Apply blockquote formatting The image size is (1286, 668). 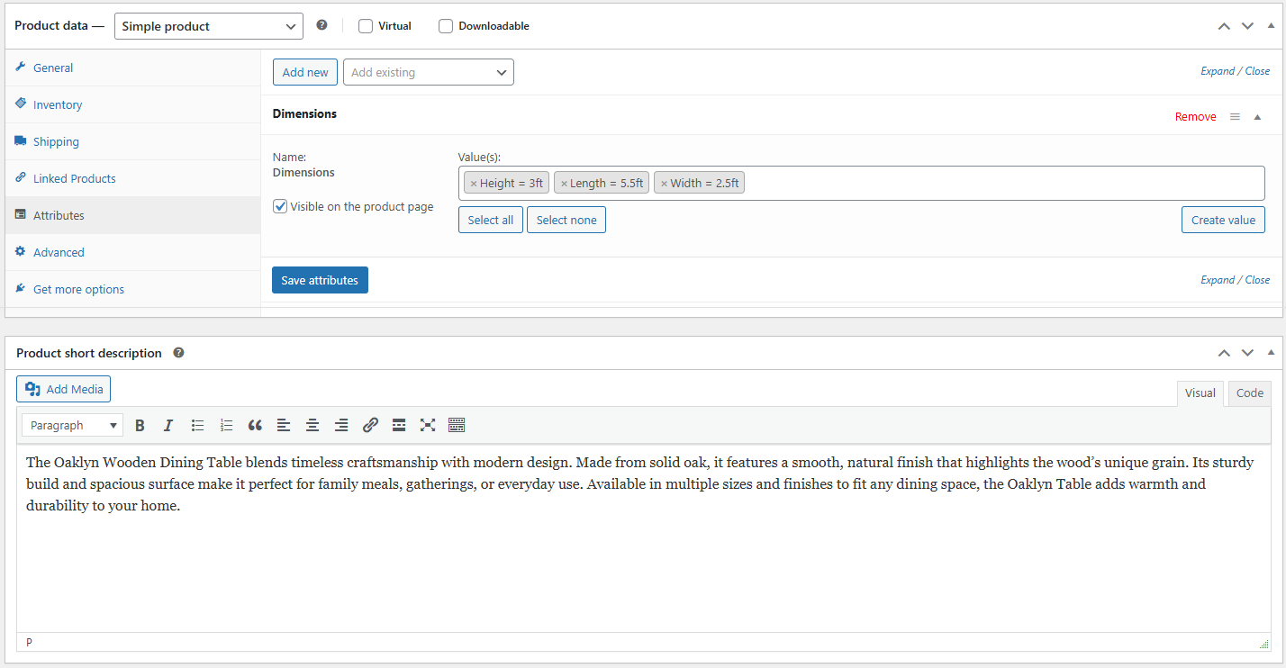(255, 426)
